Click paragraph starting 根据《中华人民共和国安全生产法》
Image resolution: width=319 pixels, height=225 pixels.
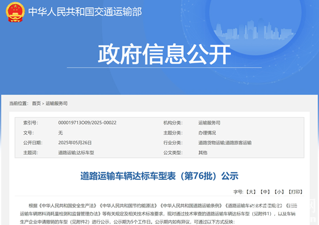[x=158, y=213]
